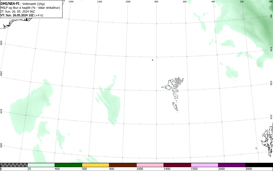This screenshot has width=273, height=171.
Task: Click the 14W longitude label
Action: (x=71, y=2)
